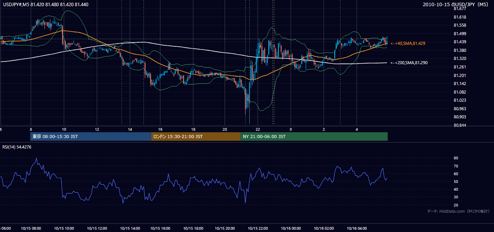Screen dimensions: 494x232
Task: Click RSI level 30 on indicator axis
Action: point(456,197)
